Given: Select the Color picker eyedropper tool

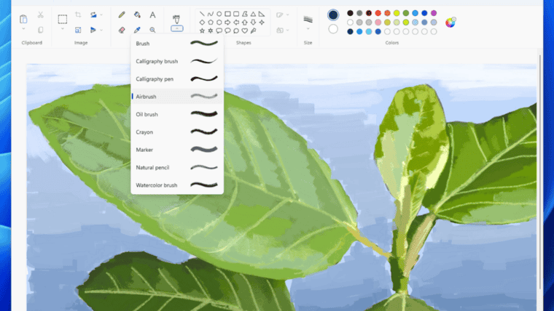Looking at the screenshot, I should click(137, 31).
